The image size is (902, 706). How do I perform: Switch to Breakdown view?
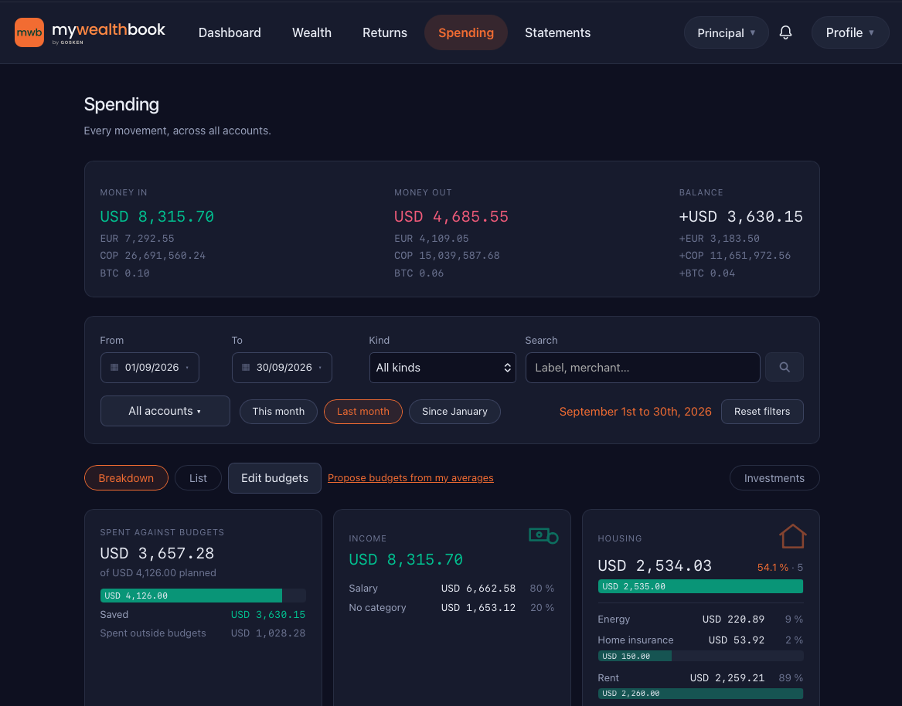tap(126, 478)
